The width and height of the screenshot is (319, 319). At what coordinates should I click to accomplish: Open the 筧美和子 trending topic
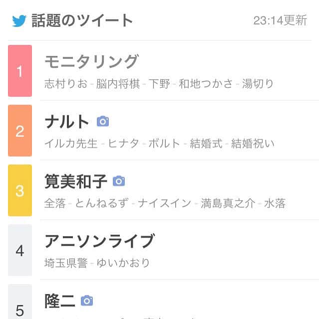76,182
